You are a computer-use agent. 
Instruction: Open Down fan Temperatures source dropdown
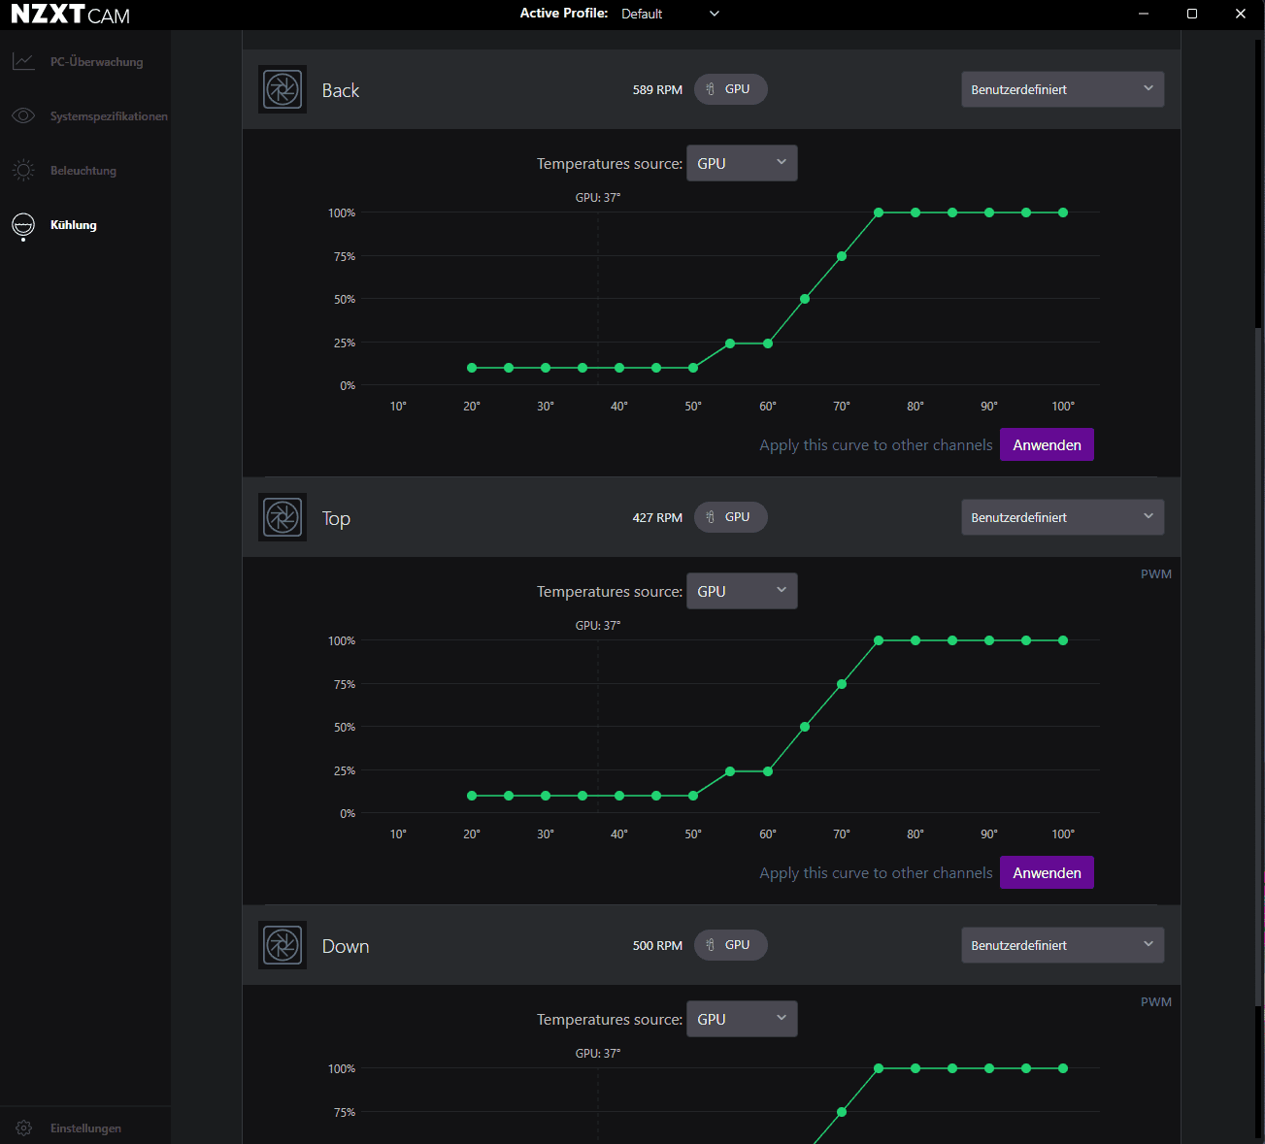point(742,1019)
